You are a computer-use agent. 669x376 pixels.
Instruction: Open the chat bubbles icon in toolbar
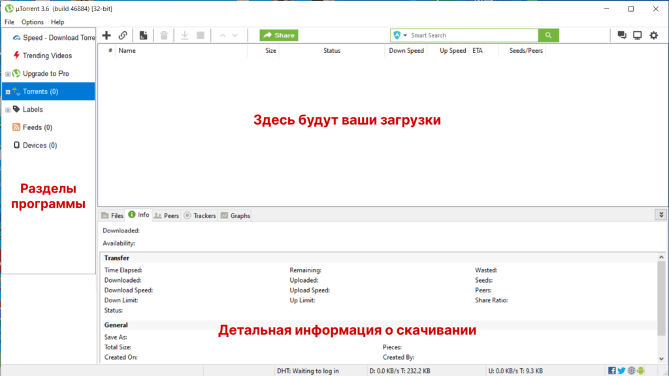pyautogui.click(x=622, y=35)
